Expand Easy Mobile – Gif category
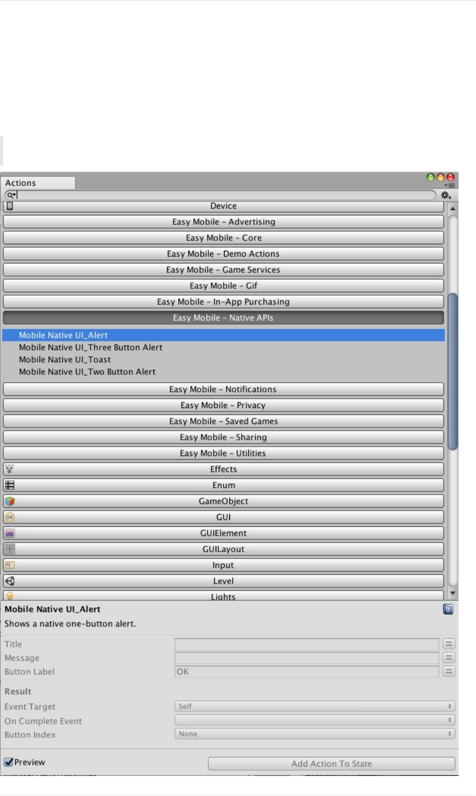Viewport: 476px width, 796px height. (224, 286)
